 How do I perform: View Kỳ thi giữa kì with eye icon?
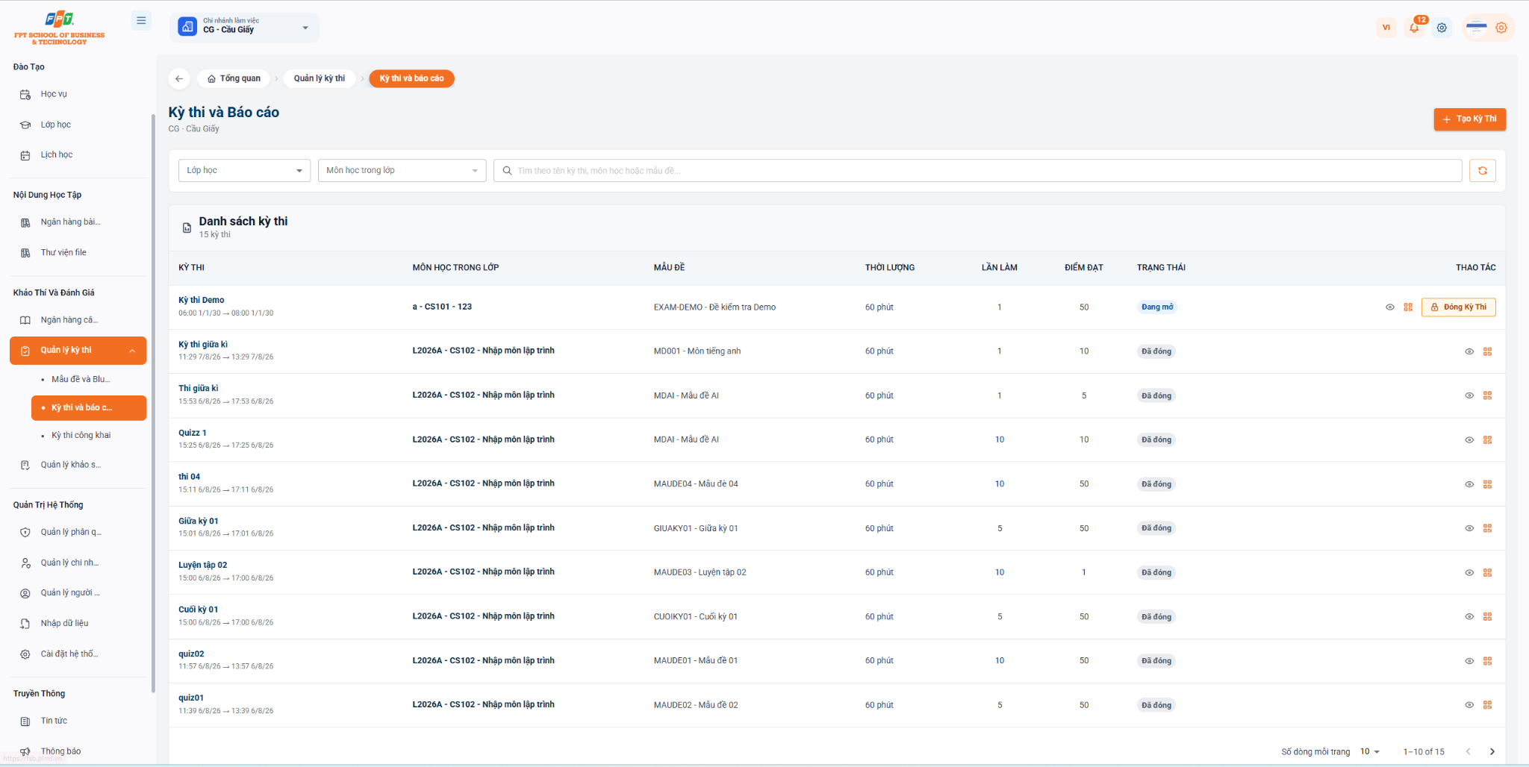pos(1469,351)
